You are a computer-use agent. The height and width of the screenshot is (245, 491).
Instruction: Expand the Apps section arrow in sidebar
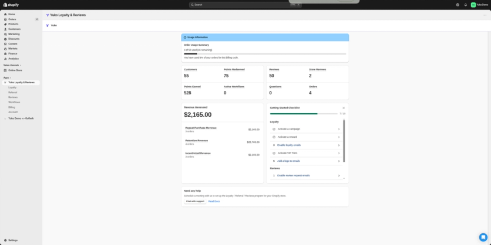(x=11, y=77)
